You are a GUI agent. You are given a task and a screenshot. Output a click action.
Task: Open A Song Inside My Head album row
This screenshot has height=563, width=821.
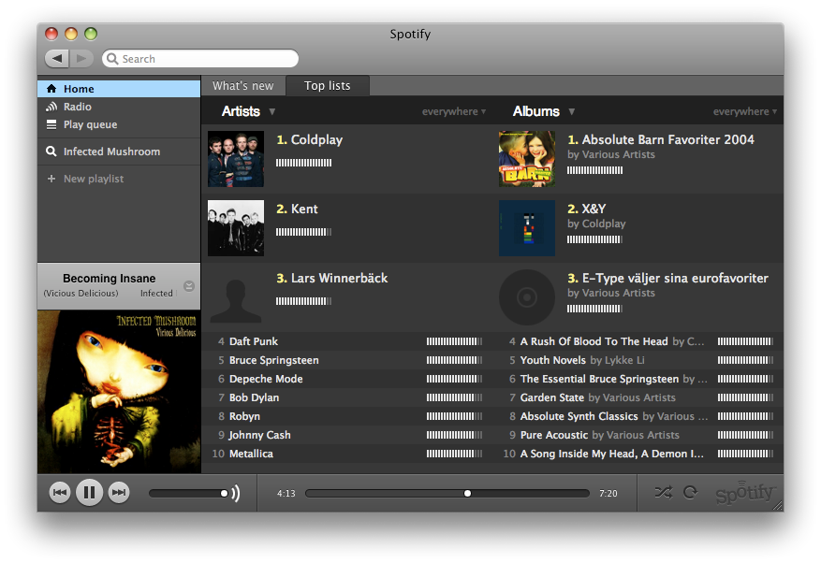tap(638, 454)
